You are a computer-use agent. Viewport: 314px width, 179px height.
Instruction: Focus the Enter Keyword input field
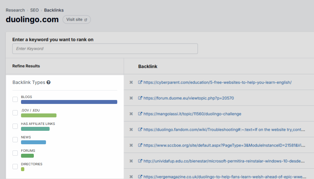coord(105,49)
